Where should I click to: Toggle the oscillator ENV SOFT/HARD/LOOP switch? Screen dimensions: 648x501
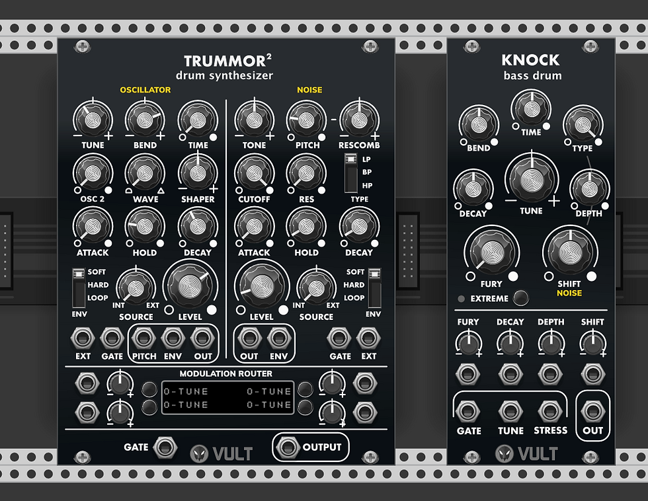point(79,288)
